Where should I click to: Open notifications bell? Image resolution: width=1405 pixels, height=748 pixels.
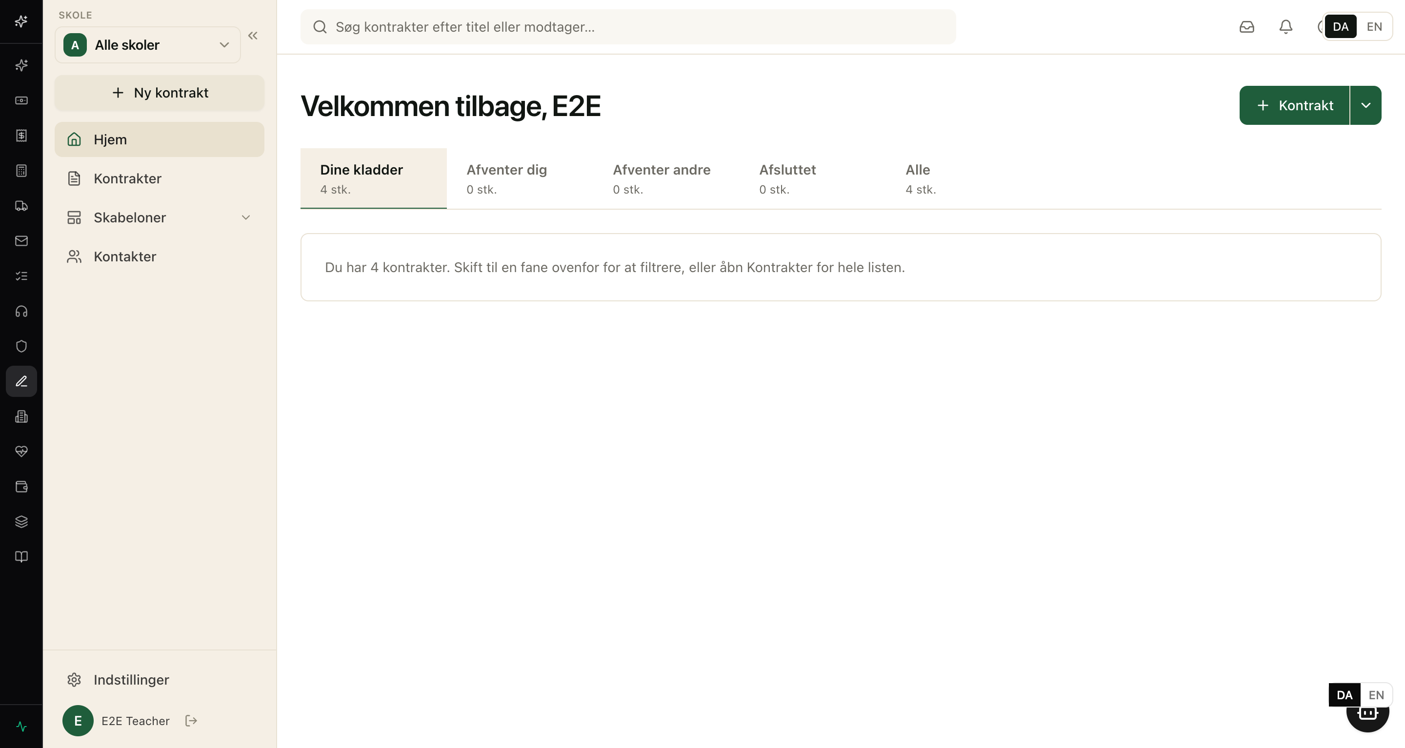click(x=1285, y=27)
